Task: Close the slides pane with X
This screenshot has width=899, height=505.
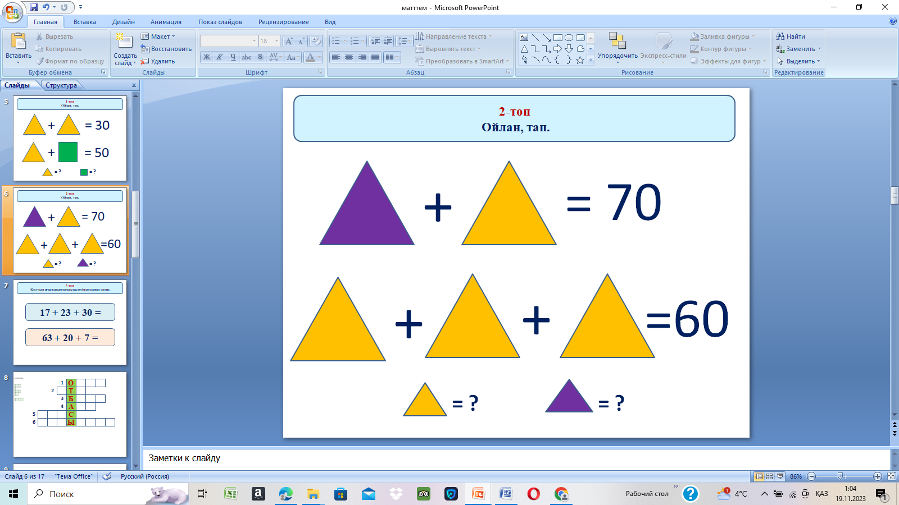Action: tap(134, 85)
